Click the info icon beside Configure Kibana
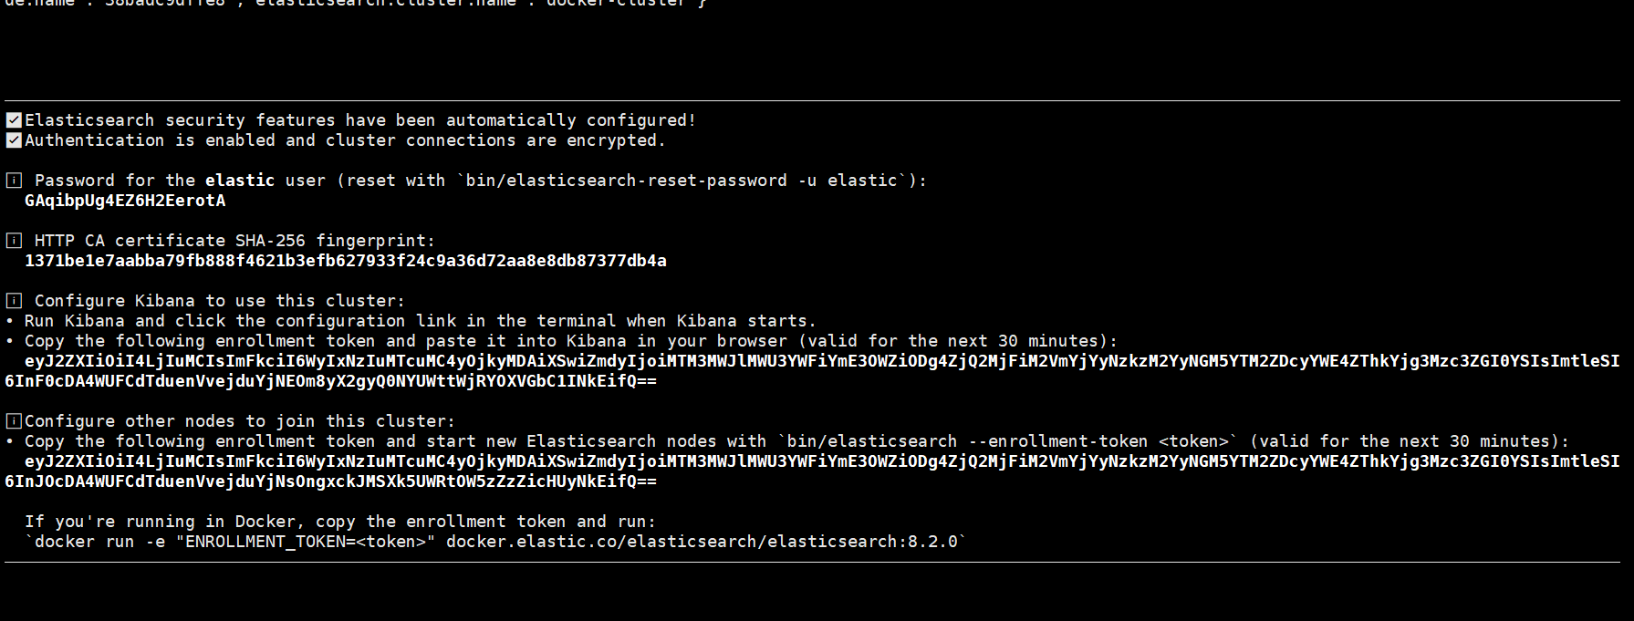 [x=14, y=301]
